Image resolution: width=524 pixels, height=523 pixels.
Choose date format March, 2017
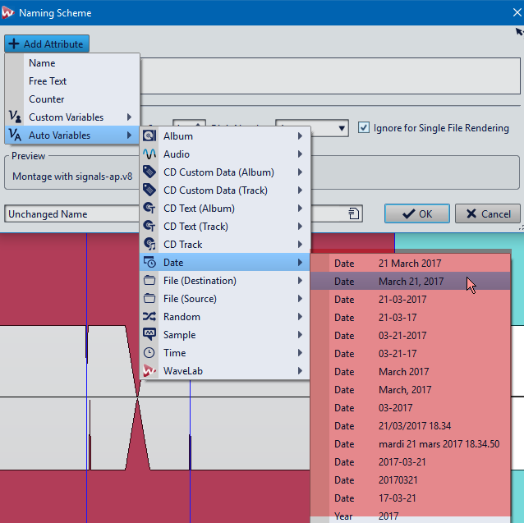click(x=411, y=389)
